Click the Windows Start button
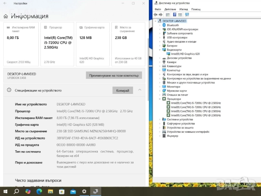The width and height of the screenshot is (261, 196). 5,192
